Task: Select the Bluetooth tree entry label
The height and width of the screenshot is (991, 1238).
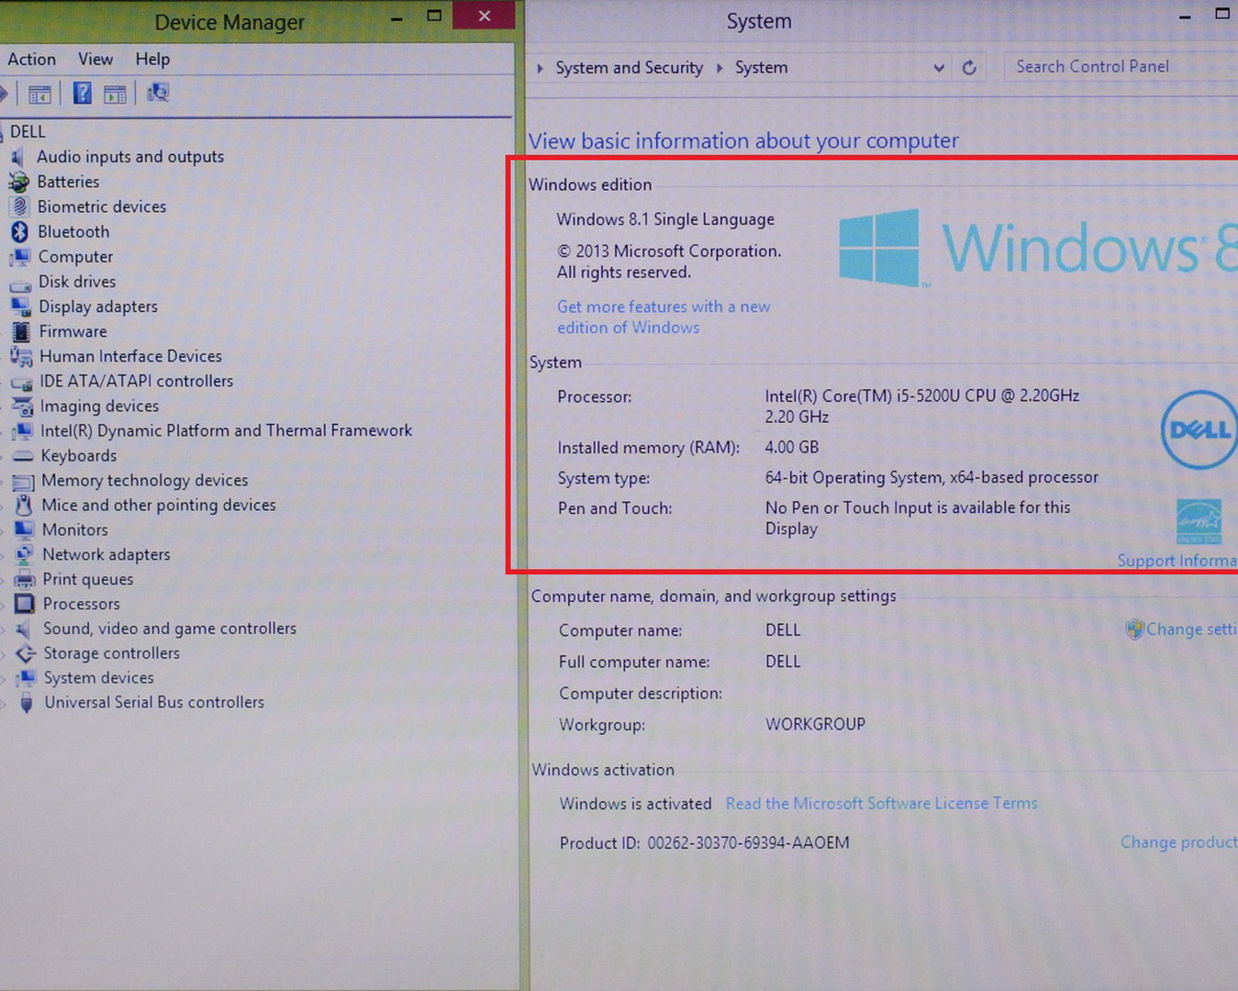Action: [x=73, y=232]
